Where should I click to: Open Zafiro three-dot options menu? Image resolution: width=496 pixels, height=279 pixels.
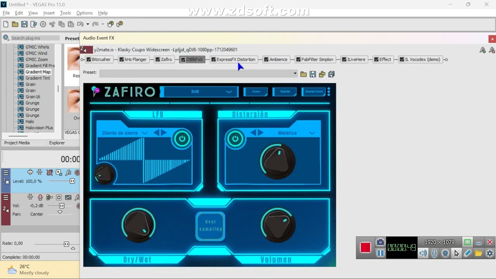click(329, 92)
